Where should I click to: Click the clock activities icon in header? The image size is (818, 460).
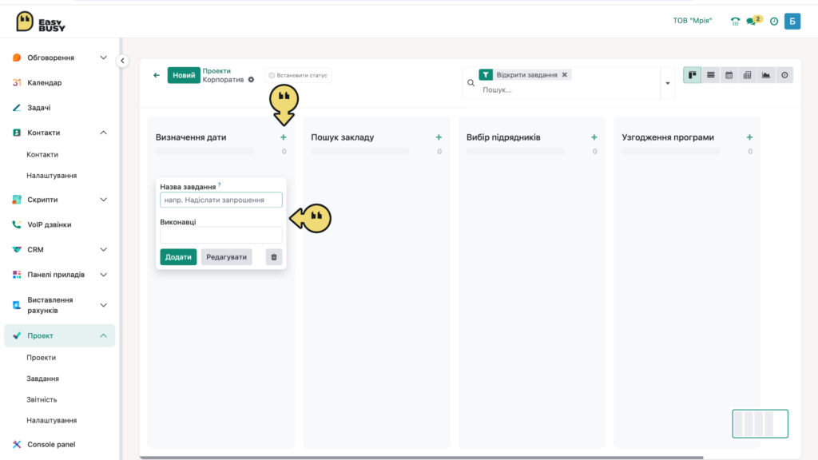pos(774,22)
